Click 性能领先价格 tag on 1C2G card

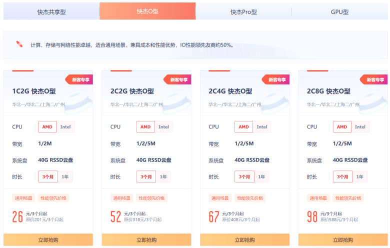coord(53,198)
